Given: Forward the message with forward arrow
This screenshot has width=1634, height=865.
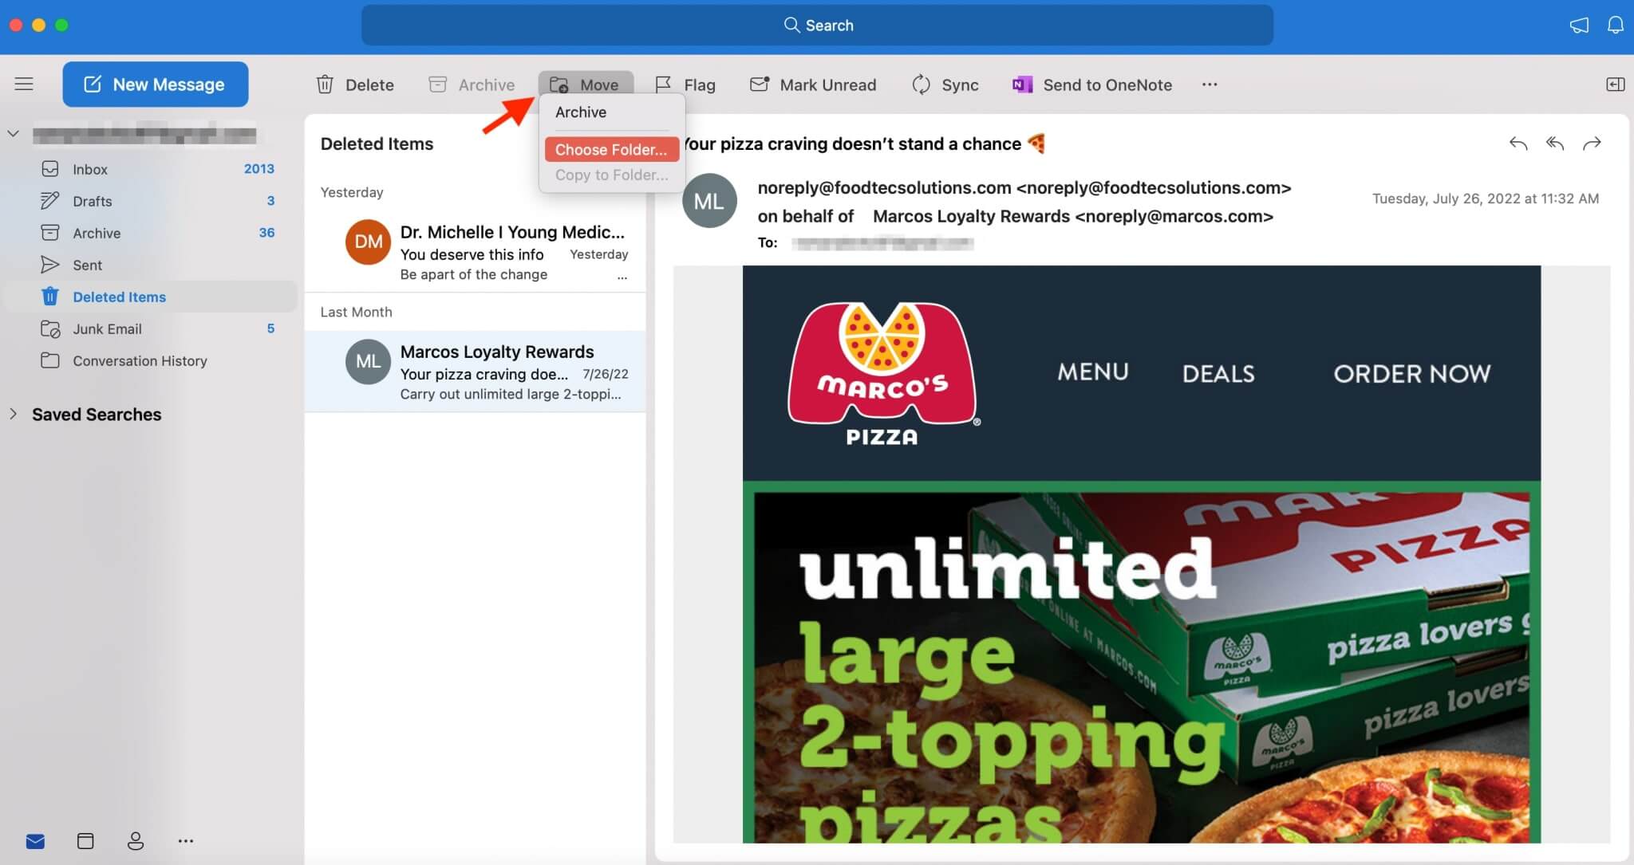Looking at the screenshot, I should 1592,144.
